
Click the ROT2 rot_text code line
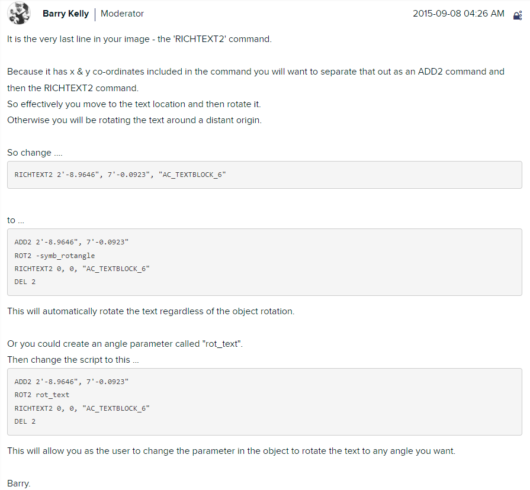42,395
